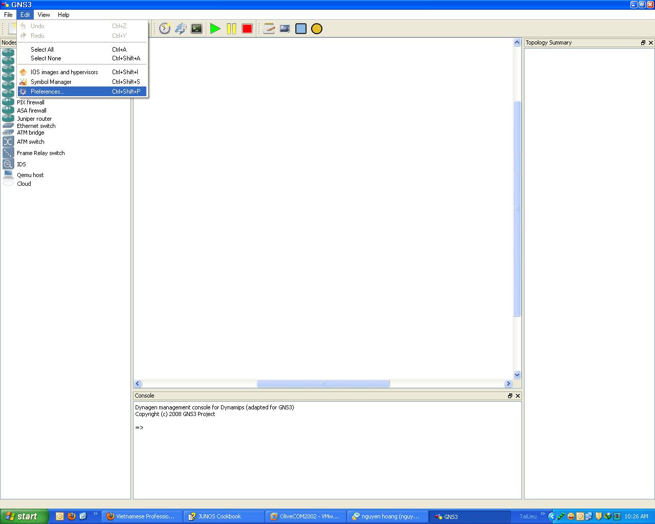Float the Topology Summary panel
The width and height of the screenshot is (655, 524).
pyautogui.click(x=643, y=42)
